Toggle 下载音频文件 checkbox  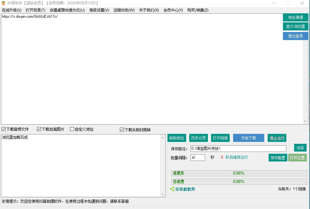(3, 129)
